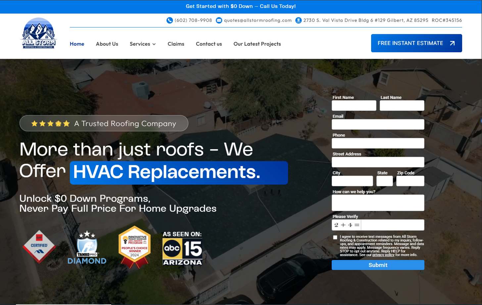This screenshot has height=305, width=482.
Task: Click the How can we help you textarea
Action: click(x=378, y=203)
